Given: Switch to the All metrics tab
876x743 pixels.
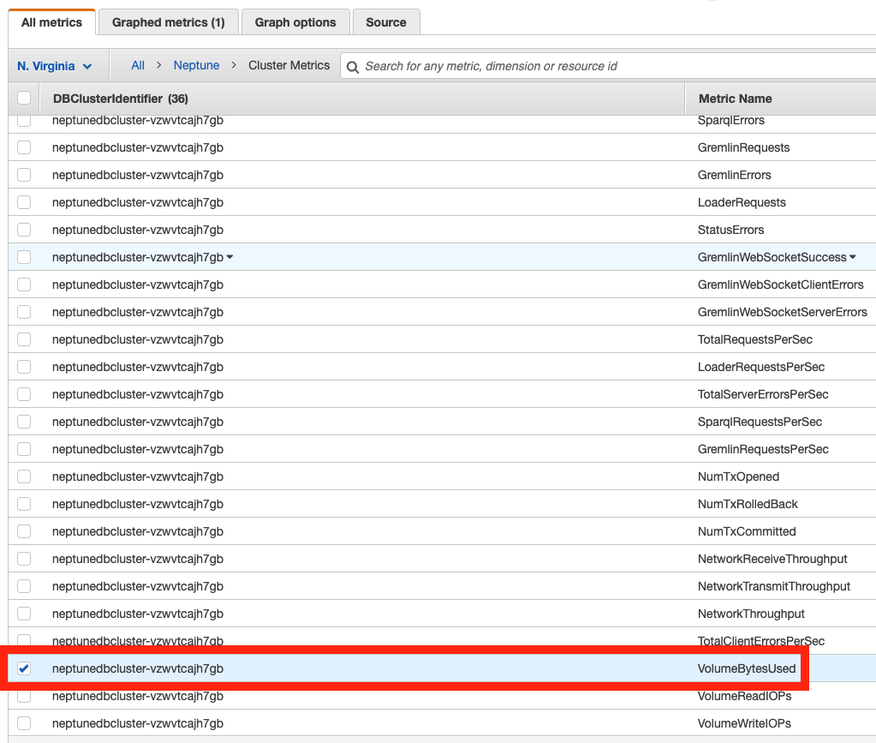Looking at the screenshot, I should tap(51, 22).
